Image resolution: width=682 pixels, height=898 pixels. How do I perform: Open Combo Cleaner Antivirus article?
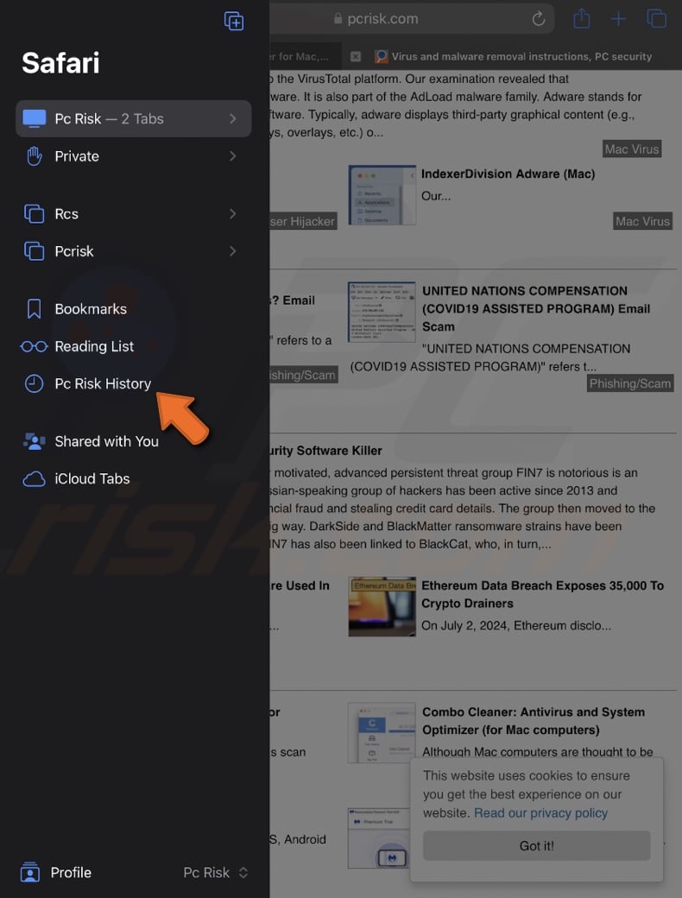[x=534, y=721]
